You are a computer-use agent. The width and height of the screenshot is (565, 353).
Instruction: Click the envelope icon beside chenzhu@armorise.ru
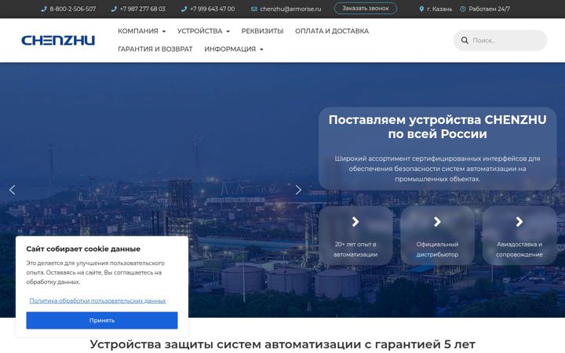click(x=254, y=9)
